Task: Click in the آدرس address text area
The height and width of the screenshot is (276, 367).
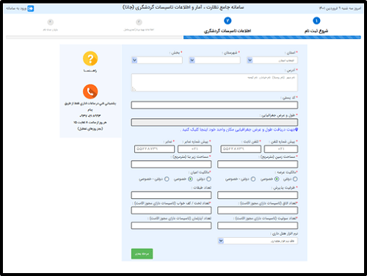Action: click(214, 82)
